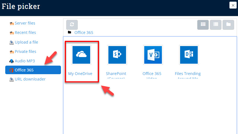Switch to detailed list view
The height and width of the screenshot is (134, 238).
point(216,25)
